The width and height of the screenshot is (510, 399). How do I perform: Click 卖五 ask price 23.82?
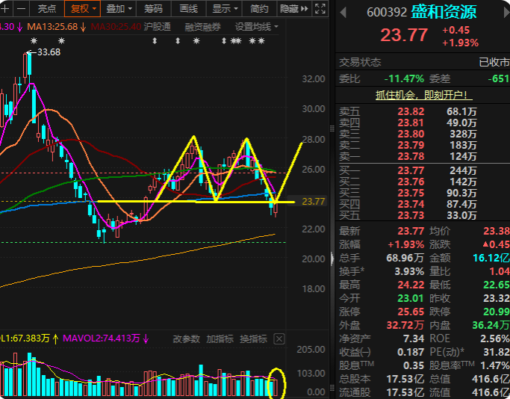click(411, 111)
